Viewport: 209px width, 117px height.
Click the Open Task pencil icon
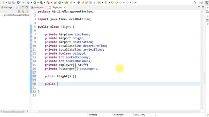(71, 3)
